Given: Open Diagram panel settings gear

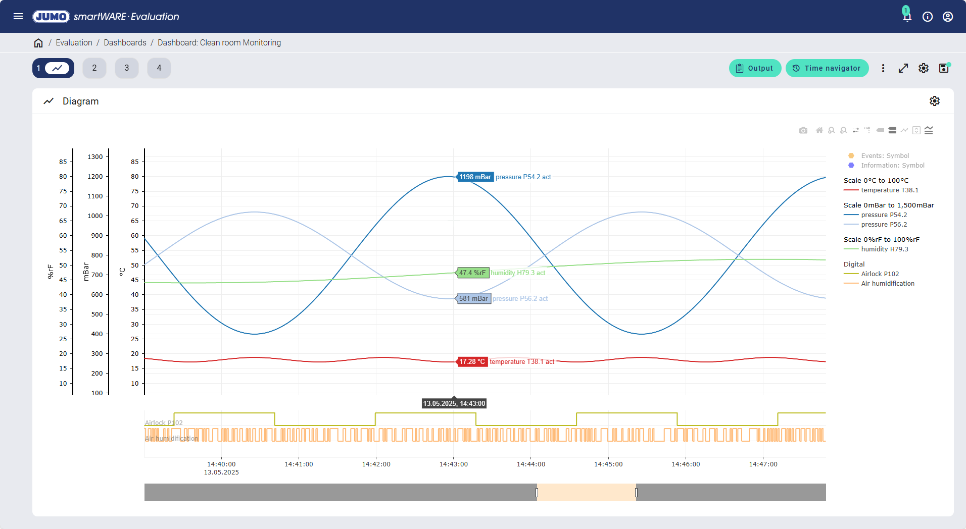Looking at the screenshot, I should pyautogui.click(x=934, y=101).
